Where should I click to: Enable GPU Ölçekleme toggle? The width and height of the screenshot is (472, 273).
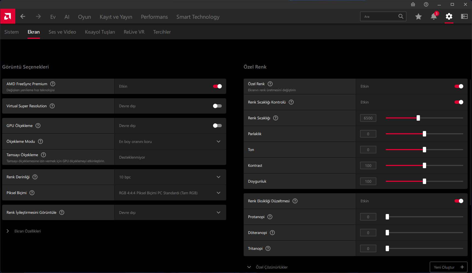pos(217,126)
